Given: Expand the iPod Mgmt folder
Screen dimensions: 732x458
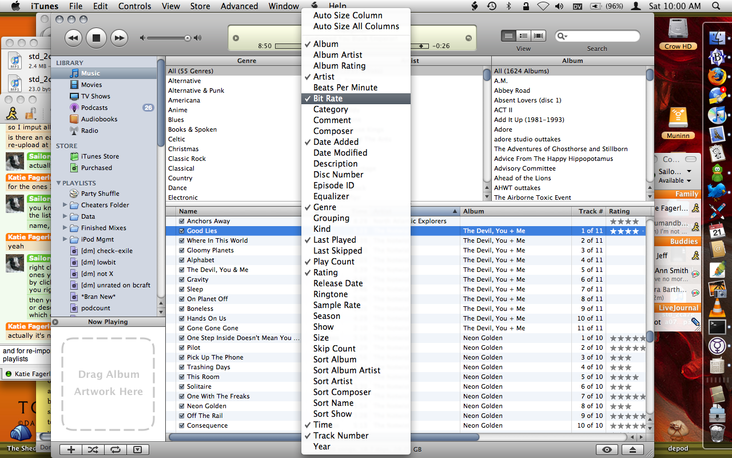Looking at the screenshot, I should click(65, 239).
